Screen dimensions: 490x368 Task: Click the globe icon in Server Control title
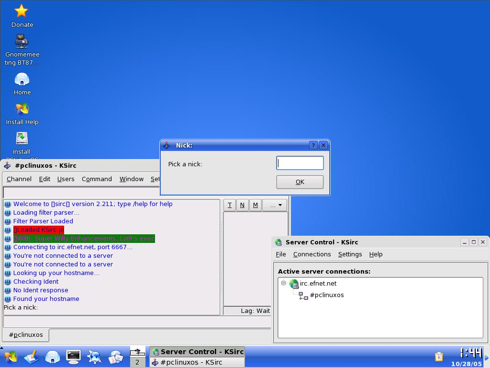pos(278,242)
